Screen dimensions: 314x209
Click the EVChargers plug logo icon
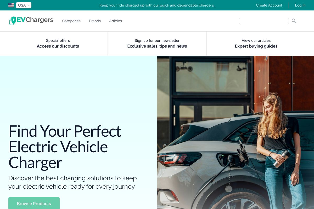[x=12, y=21]
